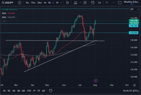Open the indicators panel
This screenshot has width=141, height=95.
click(75, 3)
